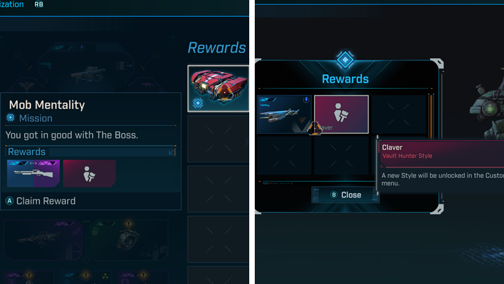504x284 pixels.
Task: Open the partially visible Customization tab
Action: (x=12, y=4)
